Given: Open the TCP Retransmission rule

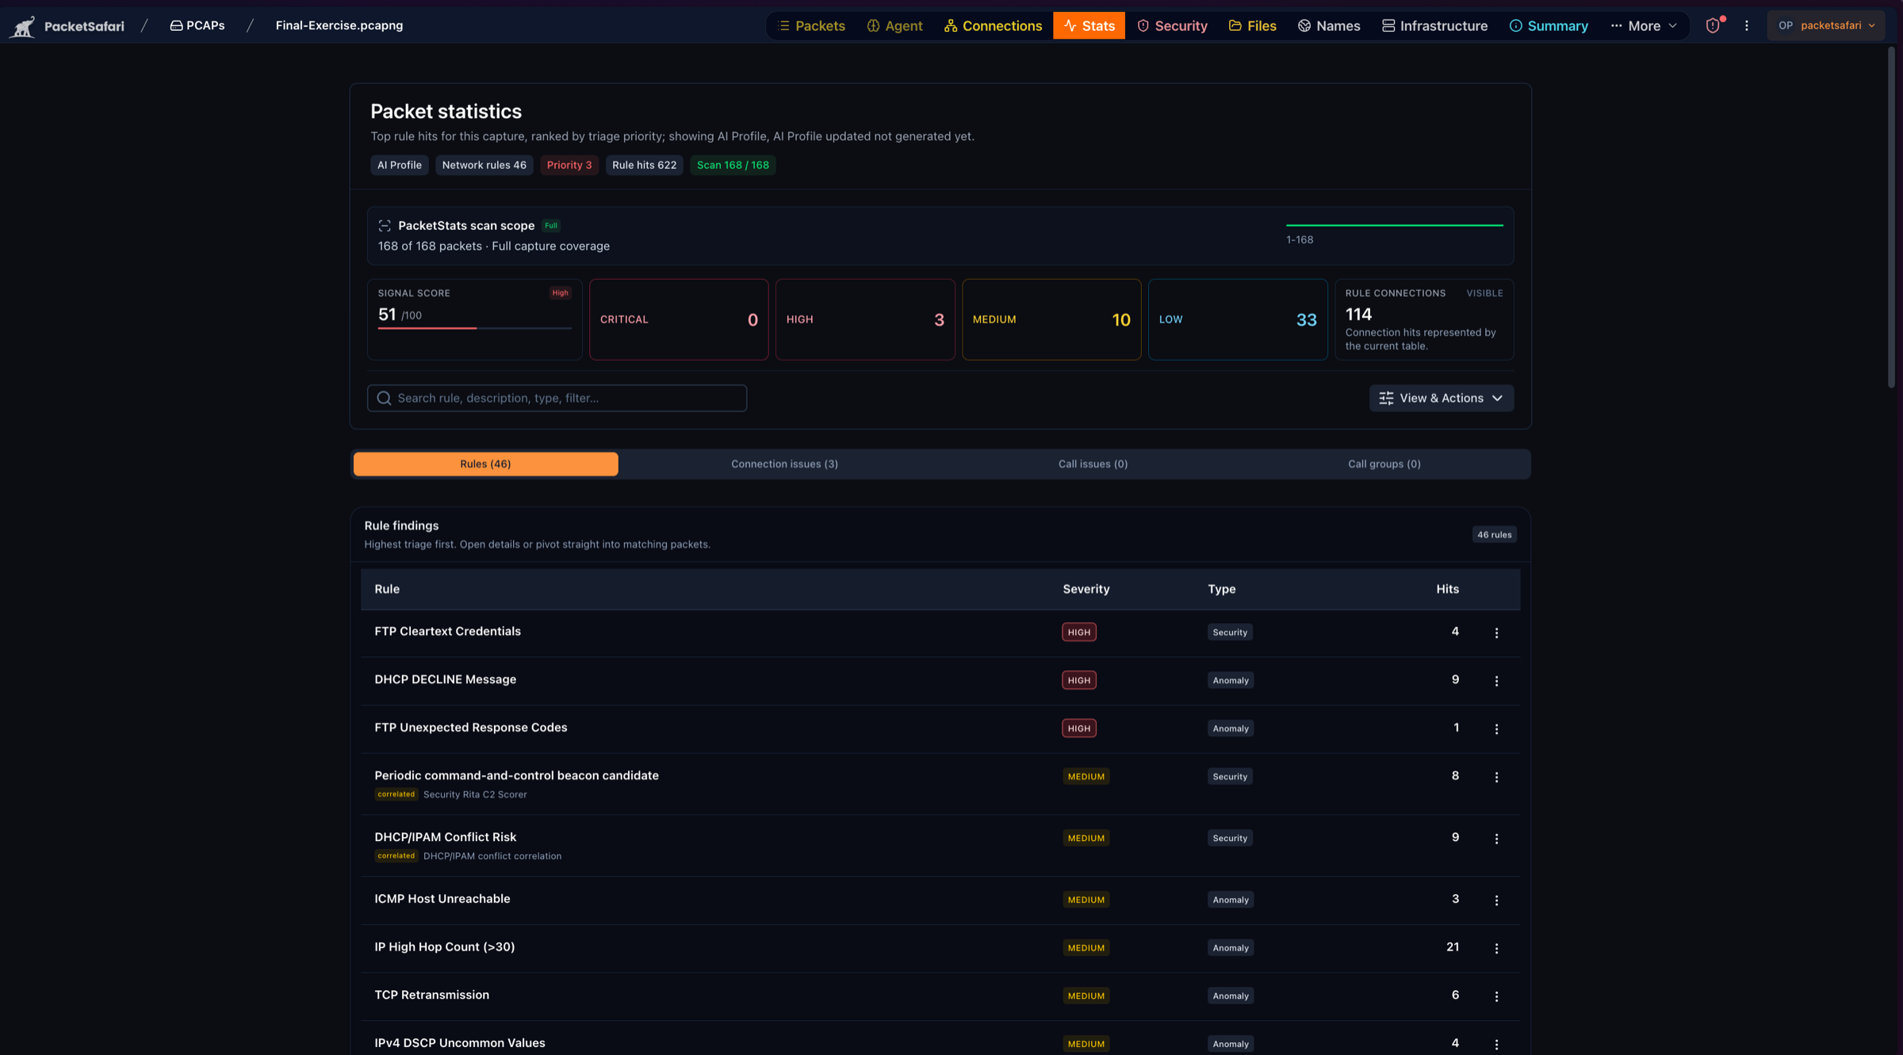Looking at the screenshot, I should pos(431,995).
